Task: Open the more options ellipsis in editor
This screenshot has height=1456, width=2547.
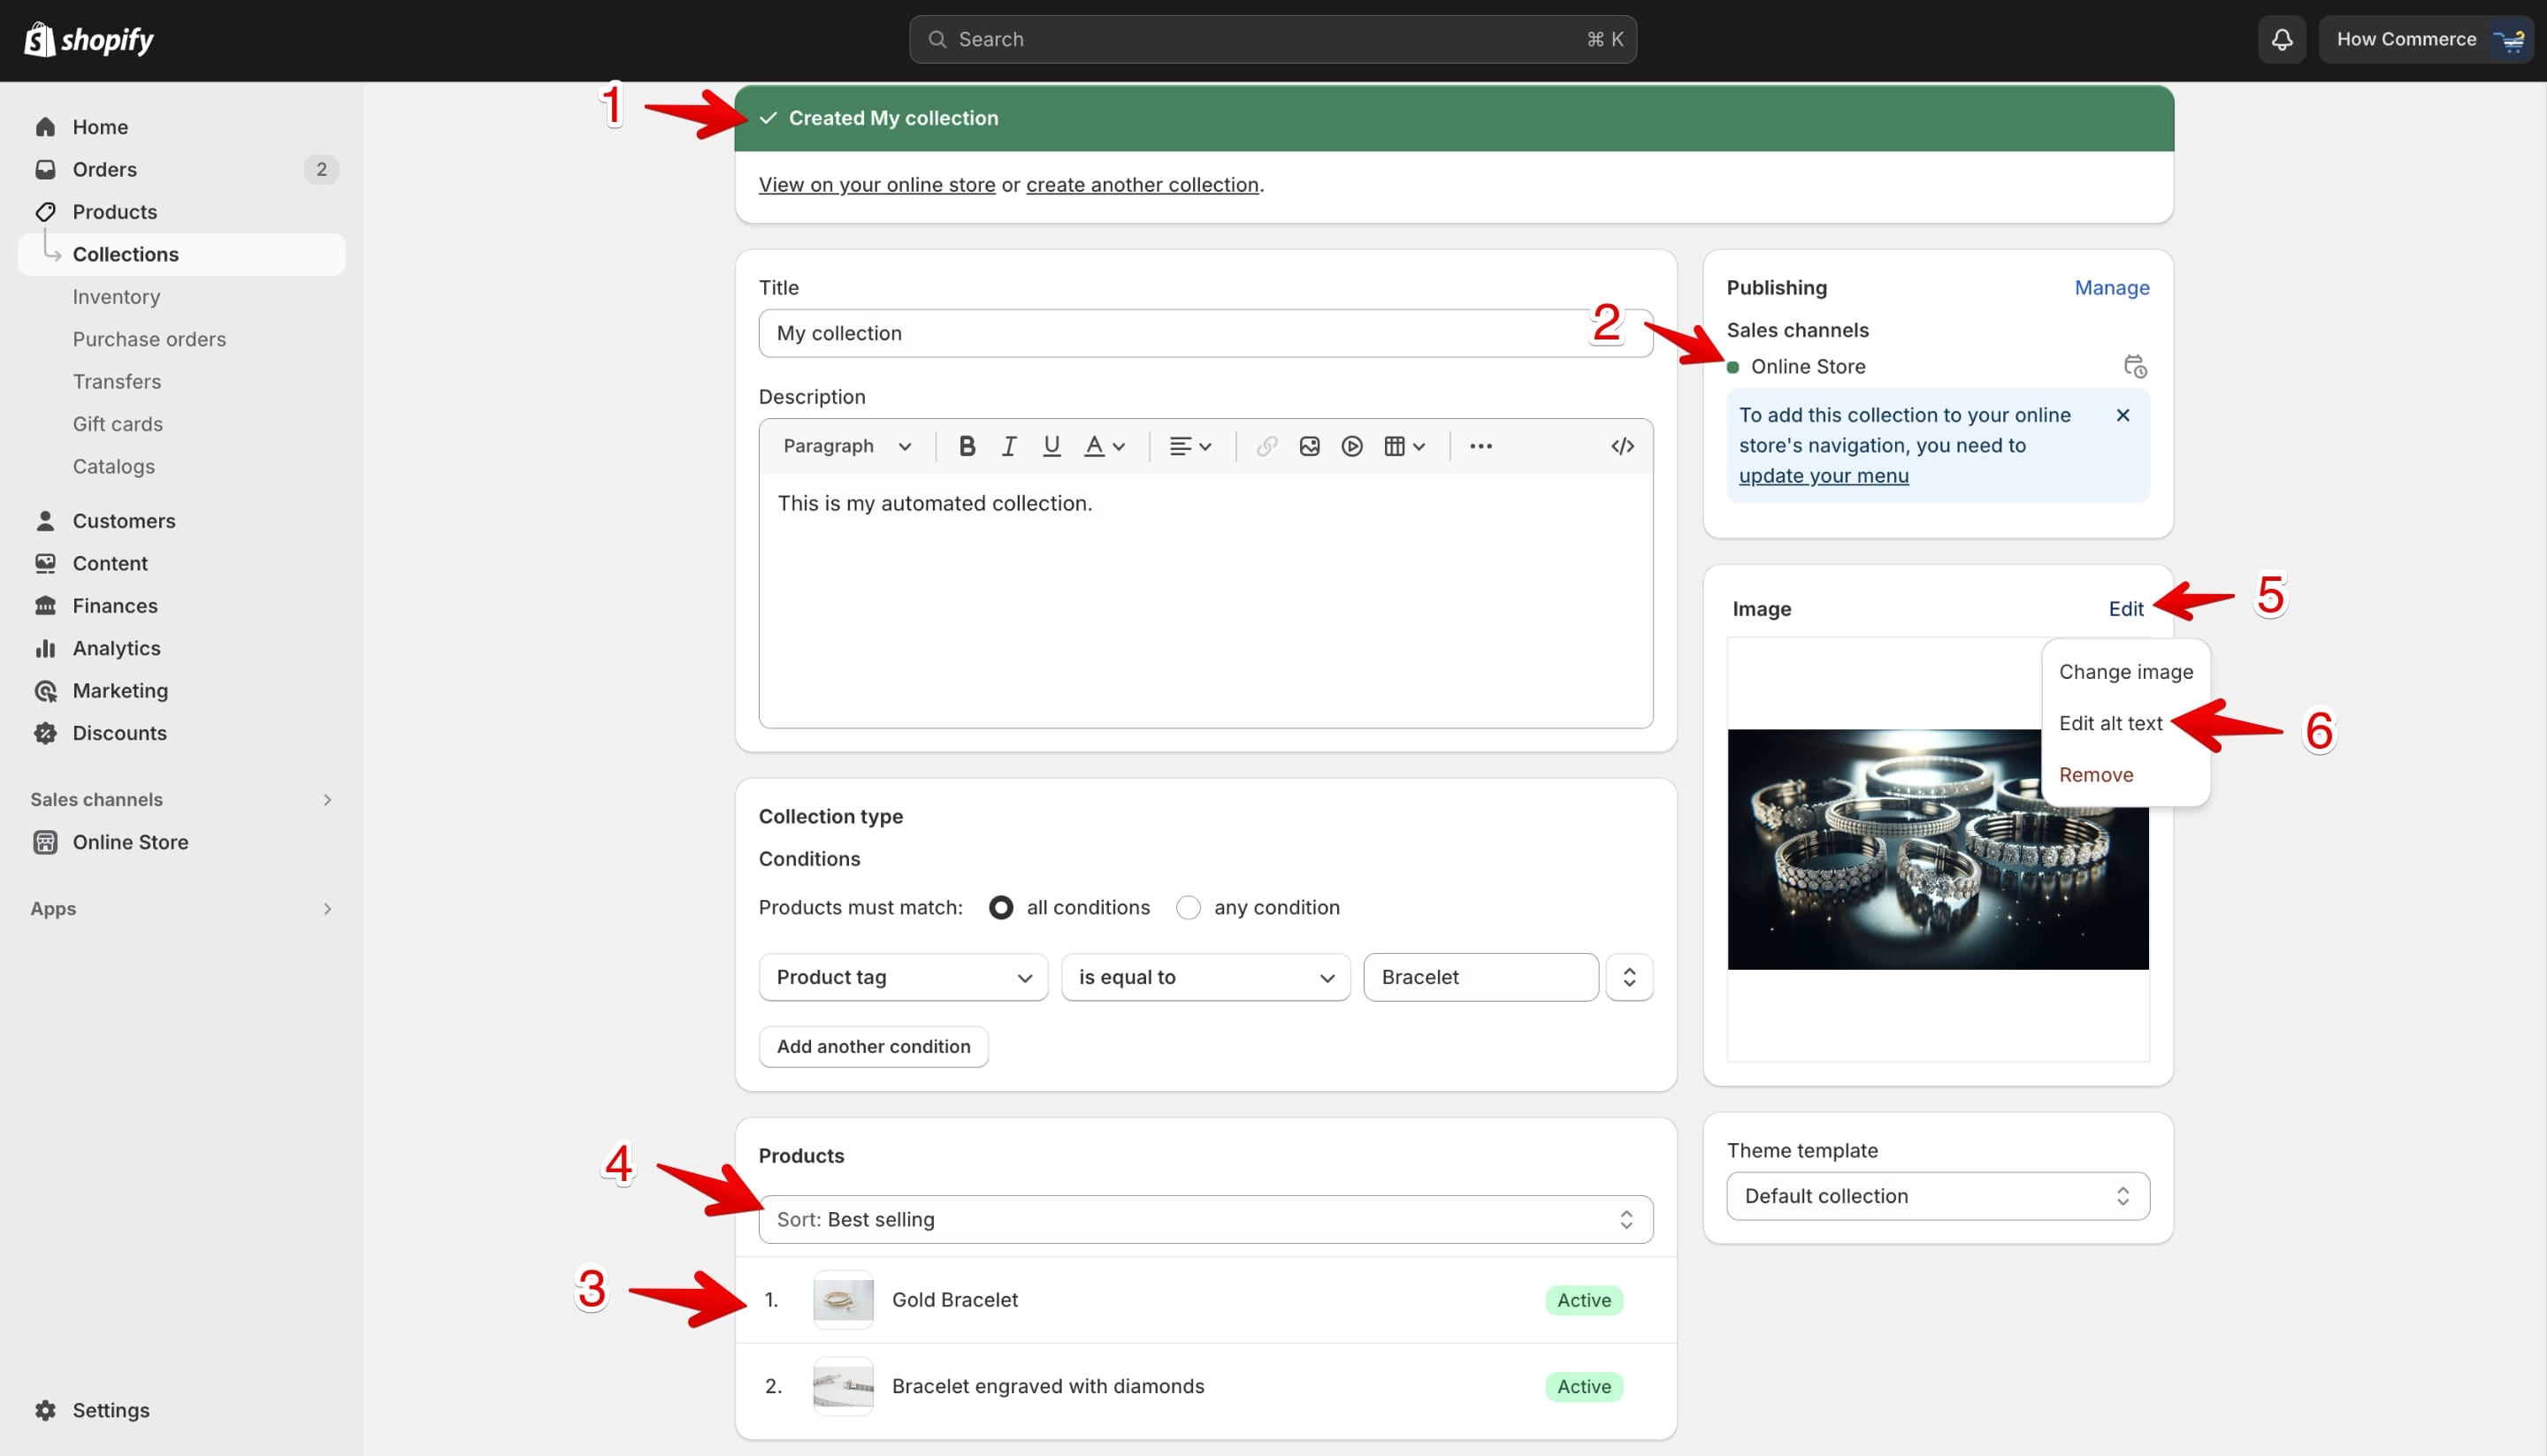Action: (x=1480, y=446)
